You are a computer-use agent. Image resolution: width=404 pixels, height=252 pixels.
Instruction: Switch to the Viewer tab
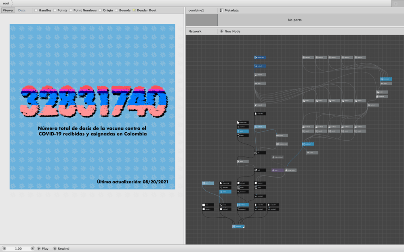coord(8,10)
